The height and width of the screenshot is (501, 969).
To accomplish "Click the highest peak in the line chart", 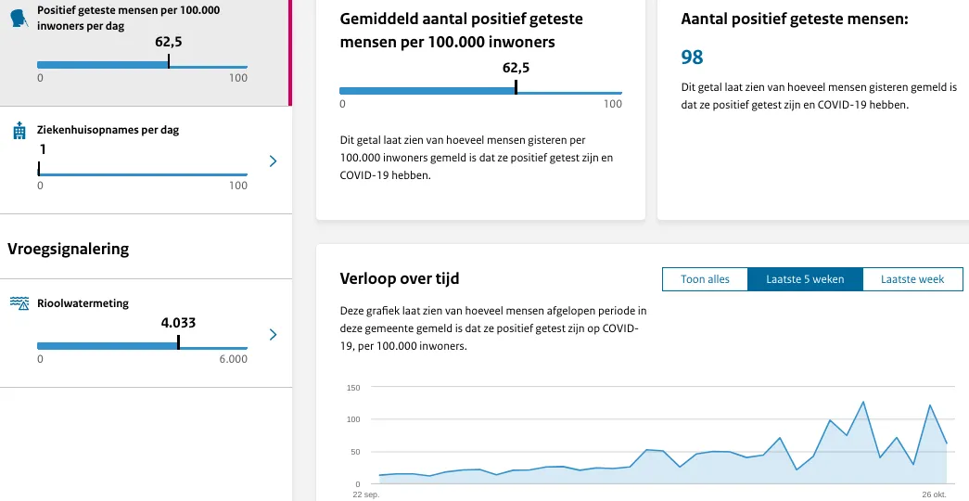I will click(x=863, y=402).
